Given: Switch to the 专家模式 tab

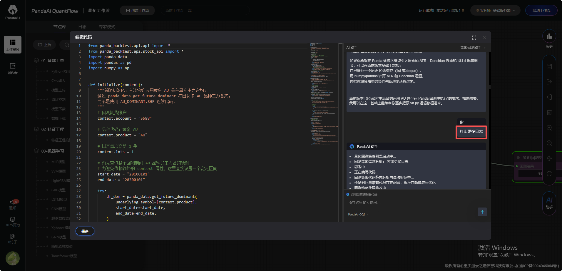Looking at the screenshot, I should coord(107,27).
